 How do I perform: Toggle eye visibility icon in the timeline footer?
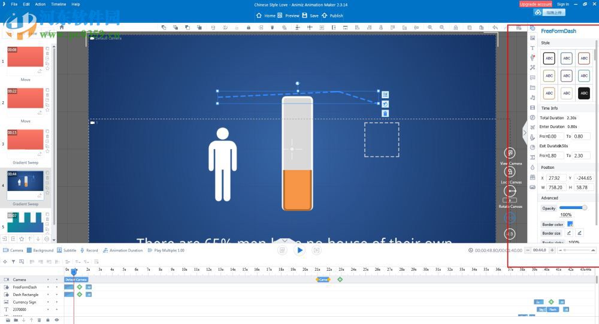pyautogui.click(x=56, y=320)
